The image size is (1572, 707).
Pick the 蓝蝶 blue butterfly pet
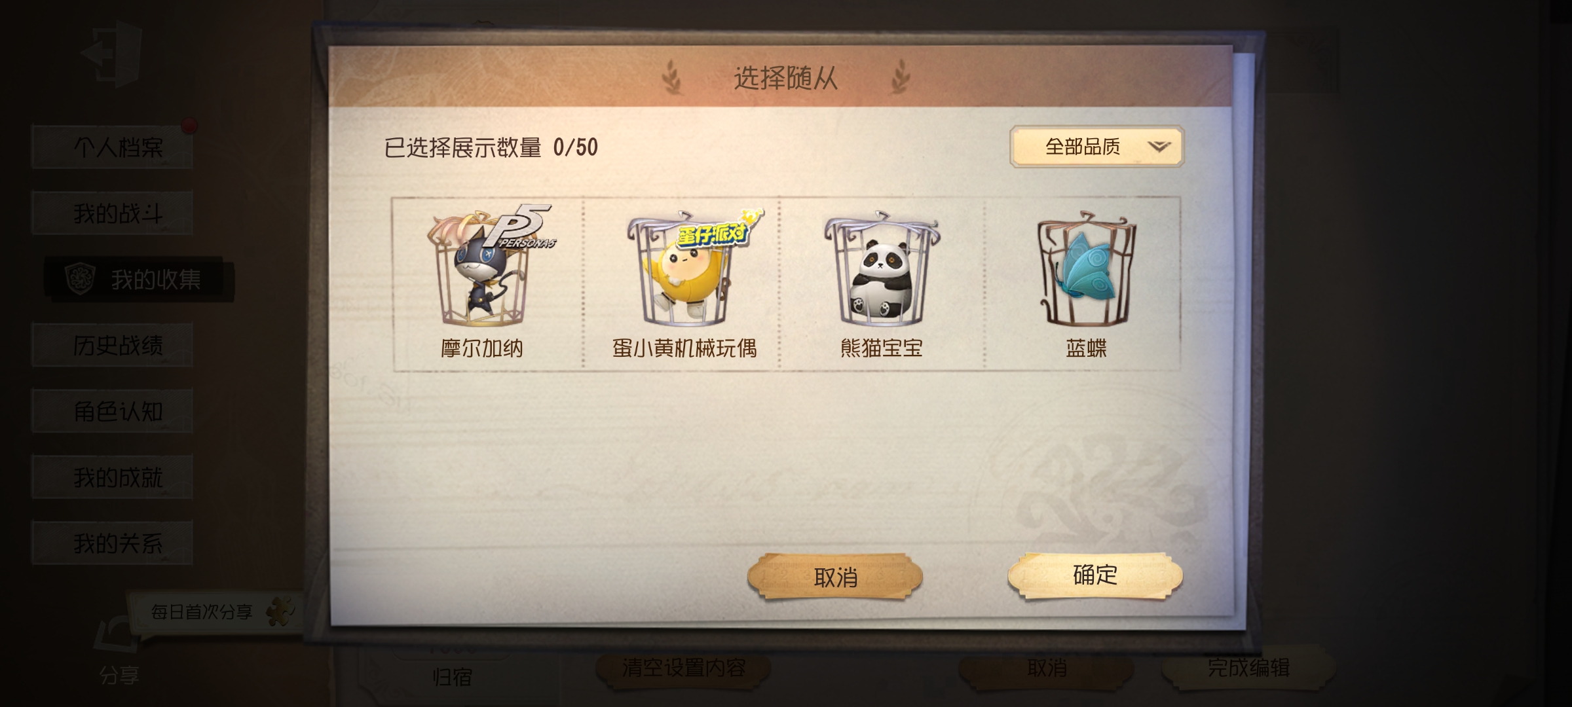[1086, 268]
